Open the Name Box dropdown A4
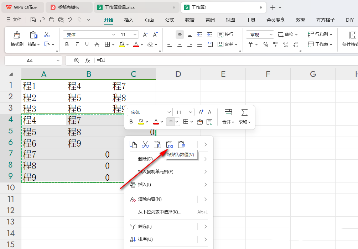358x249 pixels. pyautogui.click(x=58, y=61)
